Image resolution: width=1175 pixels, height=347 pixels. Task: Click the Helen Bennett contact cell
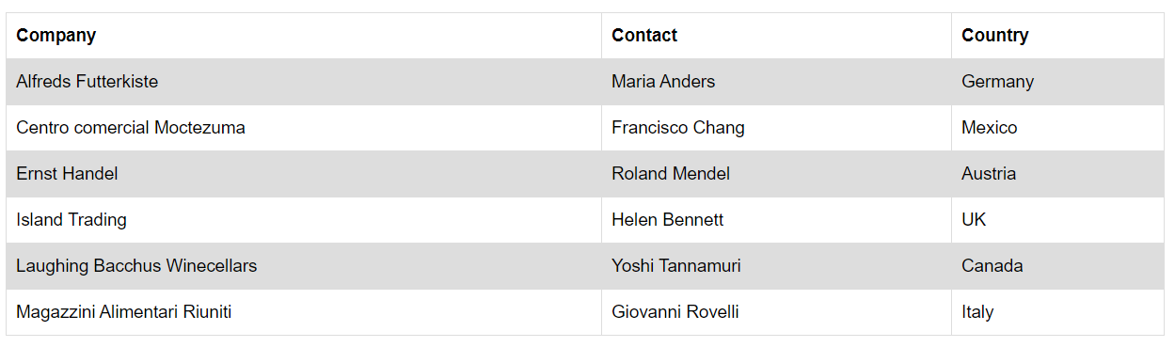[776, 220]
